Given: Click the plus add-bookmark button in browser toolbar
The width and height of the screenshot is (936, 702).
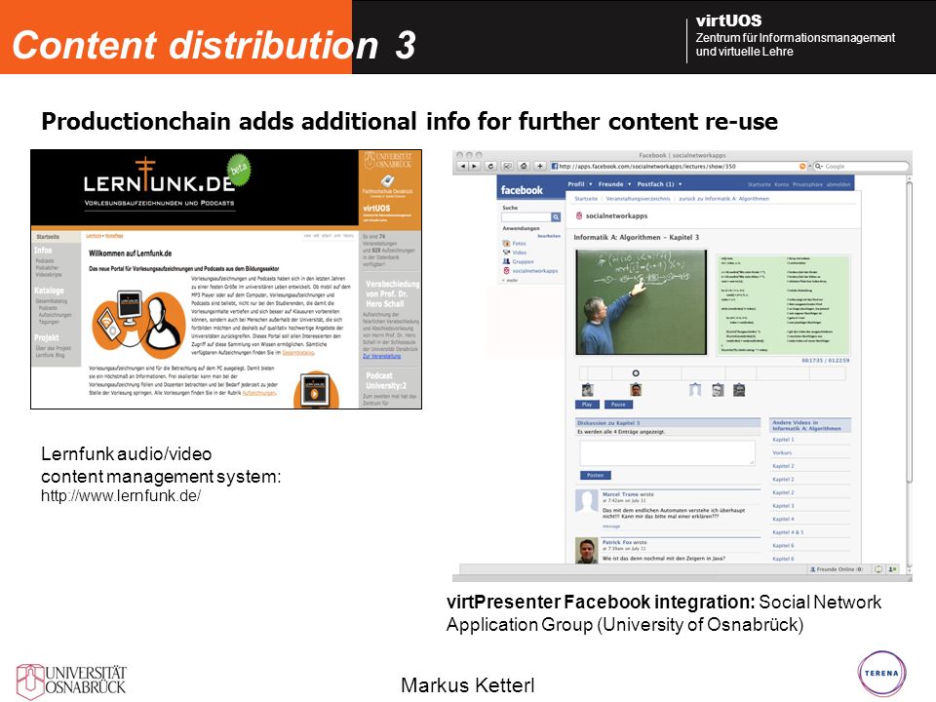Looking at the screenshot, I should [x=539, y=166].
